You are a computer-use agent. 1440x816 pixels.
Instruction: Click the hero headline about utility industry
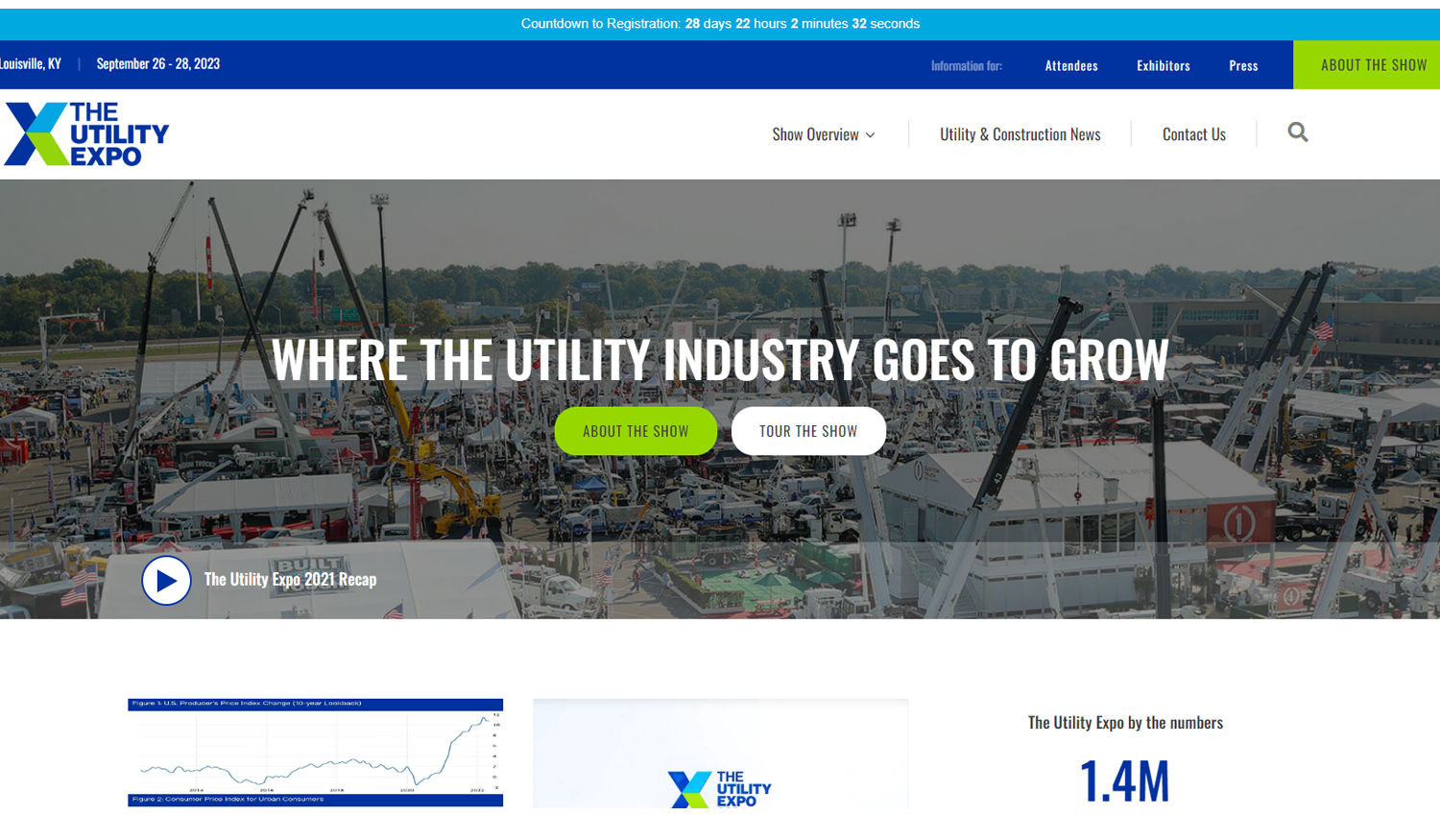[x=720, y=360]
